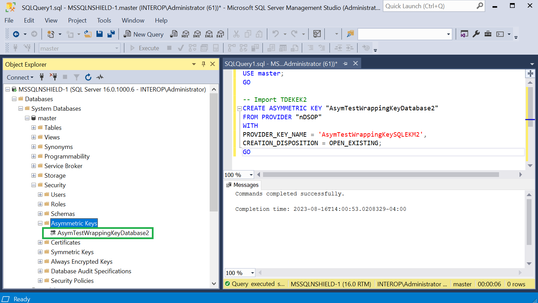Start a DMX query
The width and height of the screenshot is (538, 303).
coord(197,34)
